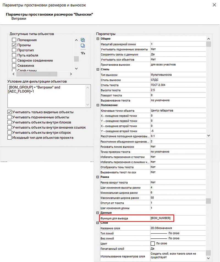Toggle Учитывать только видимые объекты checkbox
220x262 pixels.
pos(10,112)
